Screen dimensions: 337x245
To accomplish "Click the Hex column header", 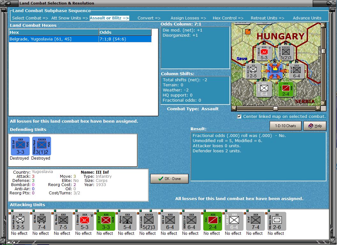I will [x=54, y=32].
